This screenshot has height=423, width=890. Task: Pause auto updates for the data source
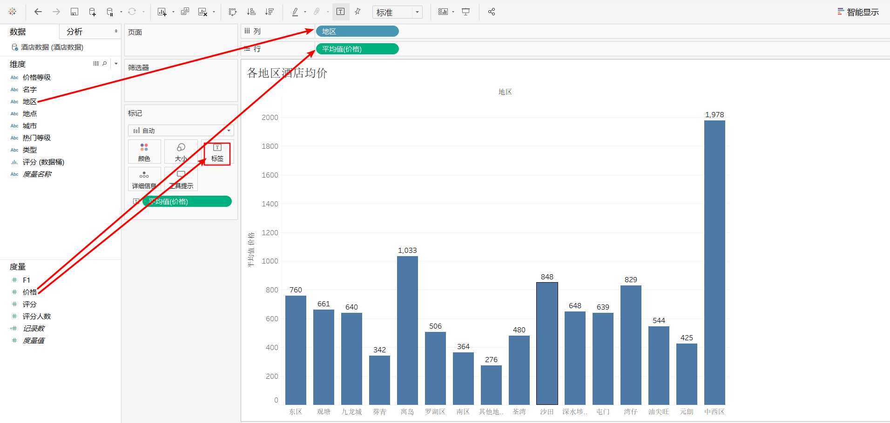coord(110,12)
